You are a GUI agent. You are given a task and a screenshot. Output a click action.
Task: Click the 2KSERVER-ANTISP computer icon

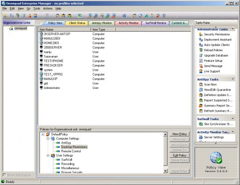[x=41, y=34]
